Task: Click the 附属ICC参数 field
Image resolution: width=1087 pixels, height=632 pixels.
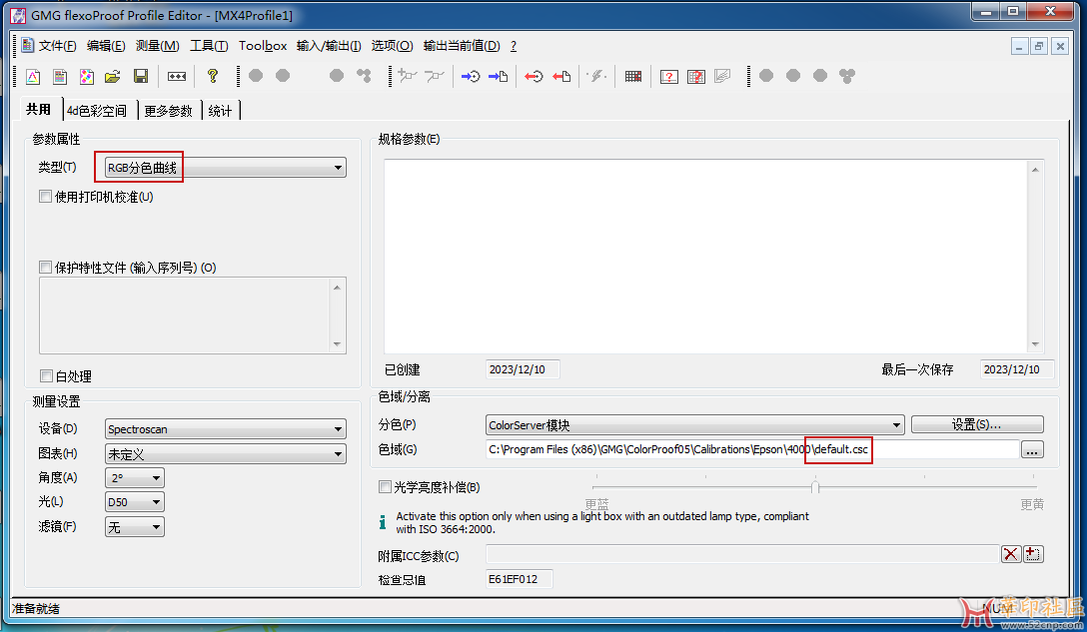Action: click(742, 554)
